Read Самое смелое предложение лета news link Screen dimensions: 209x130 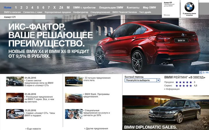(39, 83)
